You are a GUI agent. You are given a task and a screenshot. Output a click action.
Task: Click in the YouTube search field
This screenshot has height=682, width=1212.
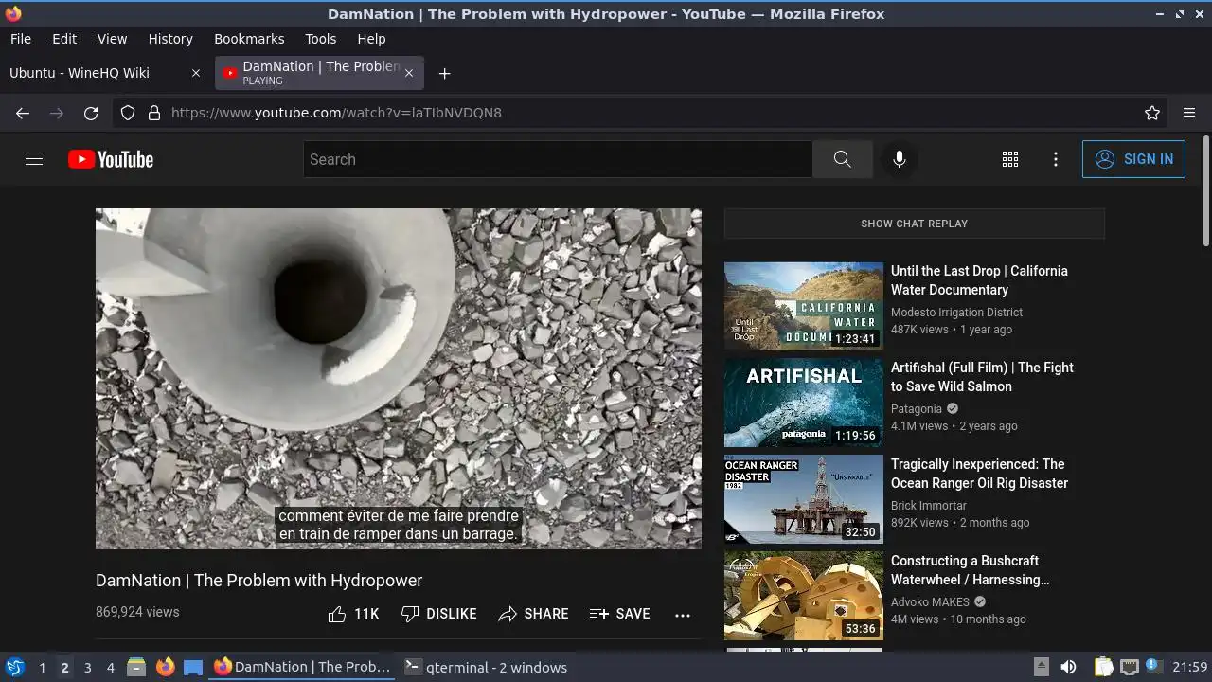558,159
